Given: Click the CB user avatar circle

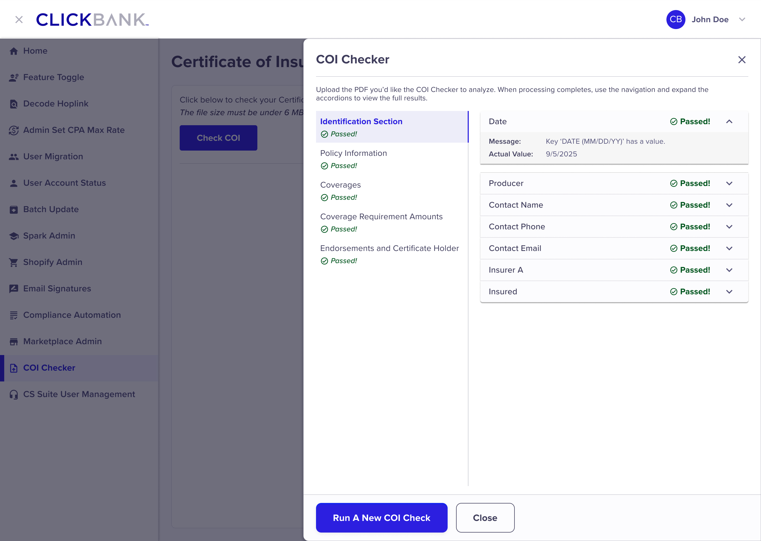Looking at the screenshot, I should 675,20.
